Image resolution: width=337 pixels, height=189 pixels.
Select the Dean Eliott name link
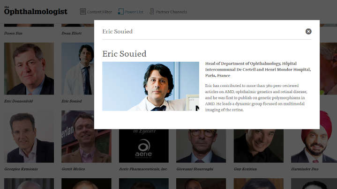(72, 33)
